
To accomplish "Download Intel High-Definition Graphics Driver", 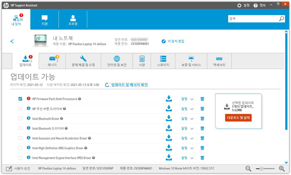I will 169,148.
